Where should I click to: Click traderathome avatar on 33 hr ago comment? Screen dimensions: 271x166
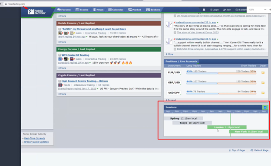[x=169, y=25]
